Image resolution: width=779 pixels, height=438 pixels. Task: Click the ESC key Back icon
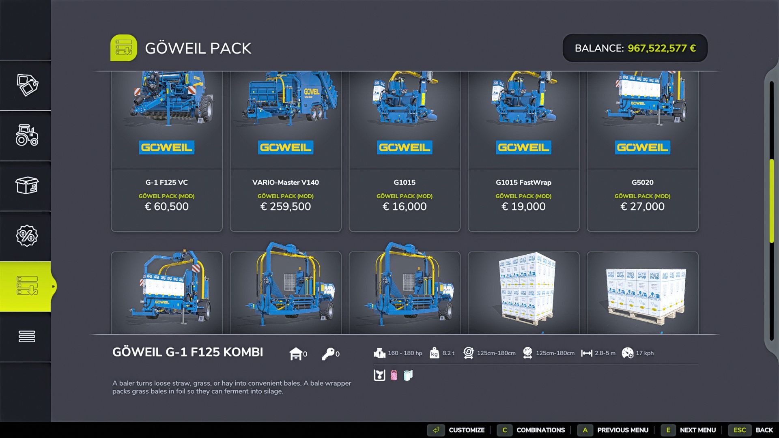click(740, 430)
